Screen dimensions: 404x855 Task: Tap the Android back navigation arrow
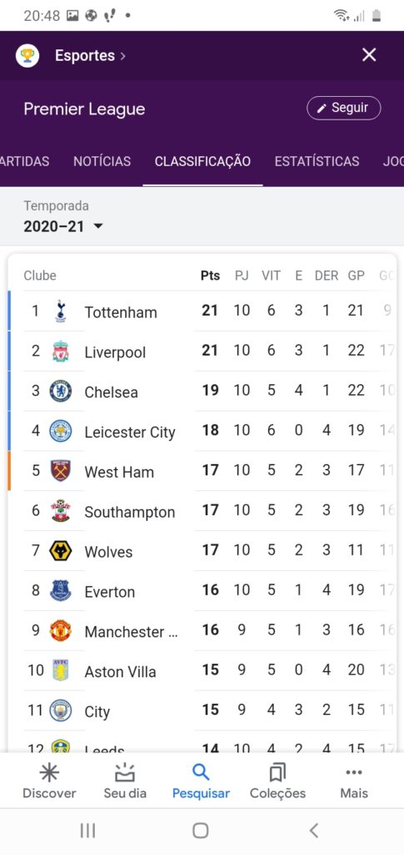coord(314,830)
